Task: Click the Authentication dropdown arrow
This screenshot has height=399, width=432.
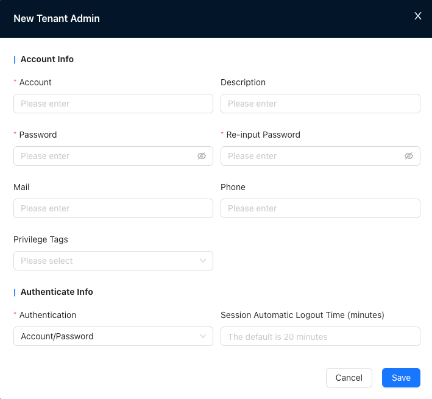Action: point(203,336)
